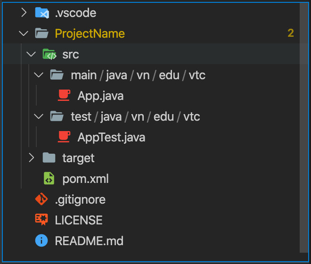The height and width of the screenshot is (264, 311).
Task: Collapse the main/java/vn/edu/vtc folder chevron
Action: [39, 75]
